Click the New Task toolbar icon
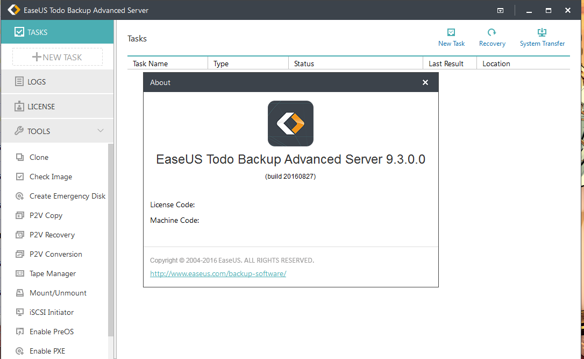Viewport: 584px width, 359px height. tap(451, 32)
